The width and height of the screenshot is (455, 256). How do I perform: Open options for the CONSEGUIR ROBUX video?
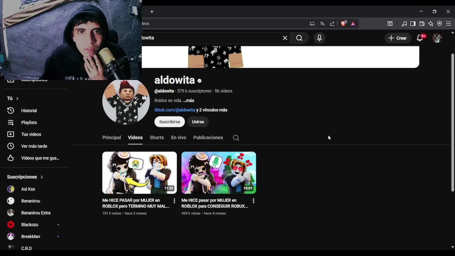[253, 201]
